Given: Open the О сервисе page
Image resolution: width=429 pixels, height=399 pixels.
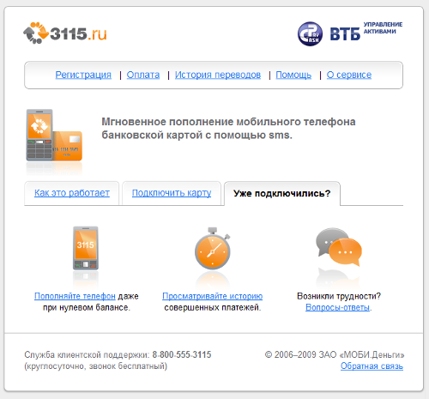Looking at the screenshot, I should pos(349,75).
